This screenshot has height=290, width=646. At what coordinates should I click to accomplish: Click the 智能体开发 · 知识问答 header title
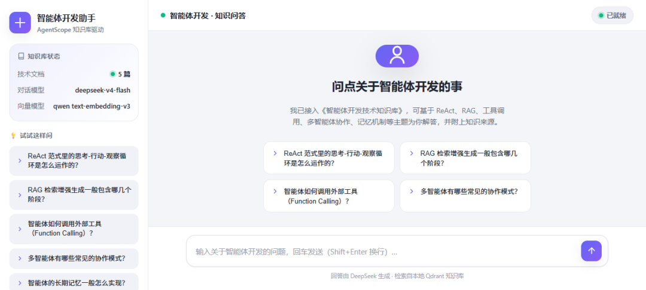(208, 16)
